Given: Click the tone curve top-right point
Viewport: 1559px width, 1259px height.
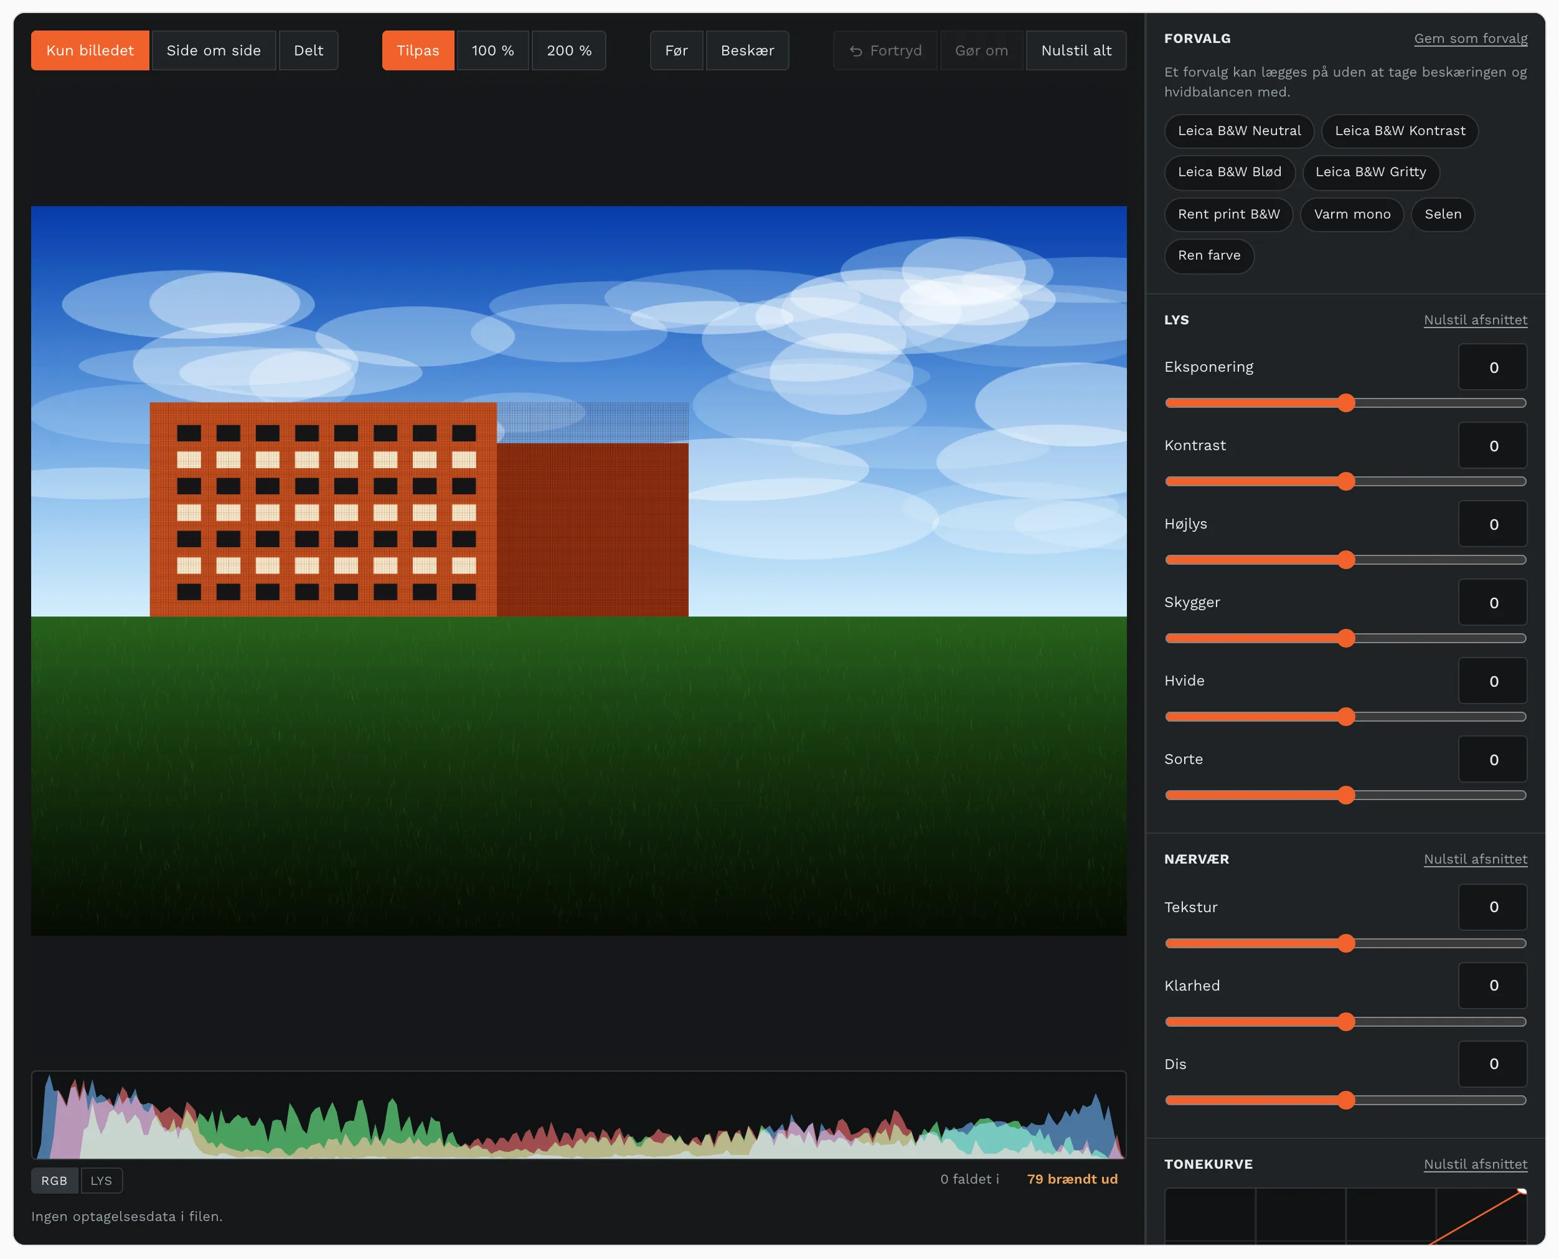Looking at the screenshot, I should [x=1521, y=1192].
